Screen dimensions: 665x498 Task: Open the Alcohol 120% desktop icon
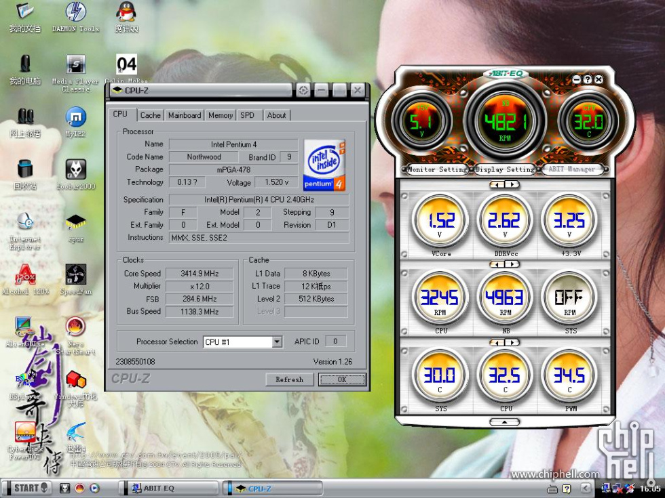tap(25, 278)
